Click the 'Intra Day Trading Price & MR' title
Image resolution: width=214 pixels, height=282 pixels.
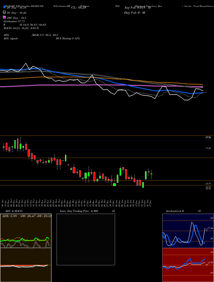[79, 211]
